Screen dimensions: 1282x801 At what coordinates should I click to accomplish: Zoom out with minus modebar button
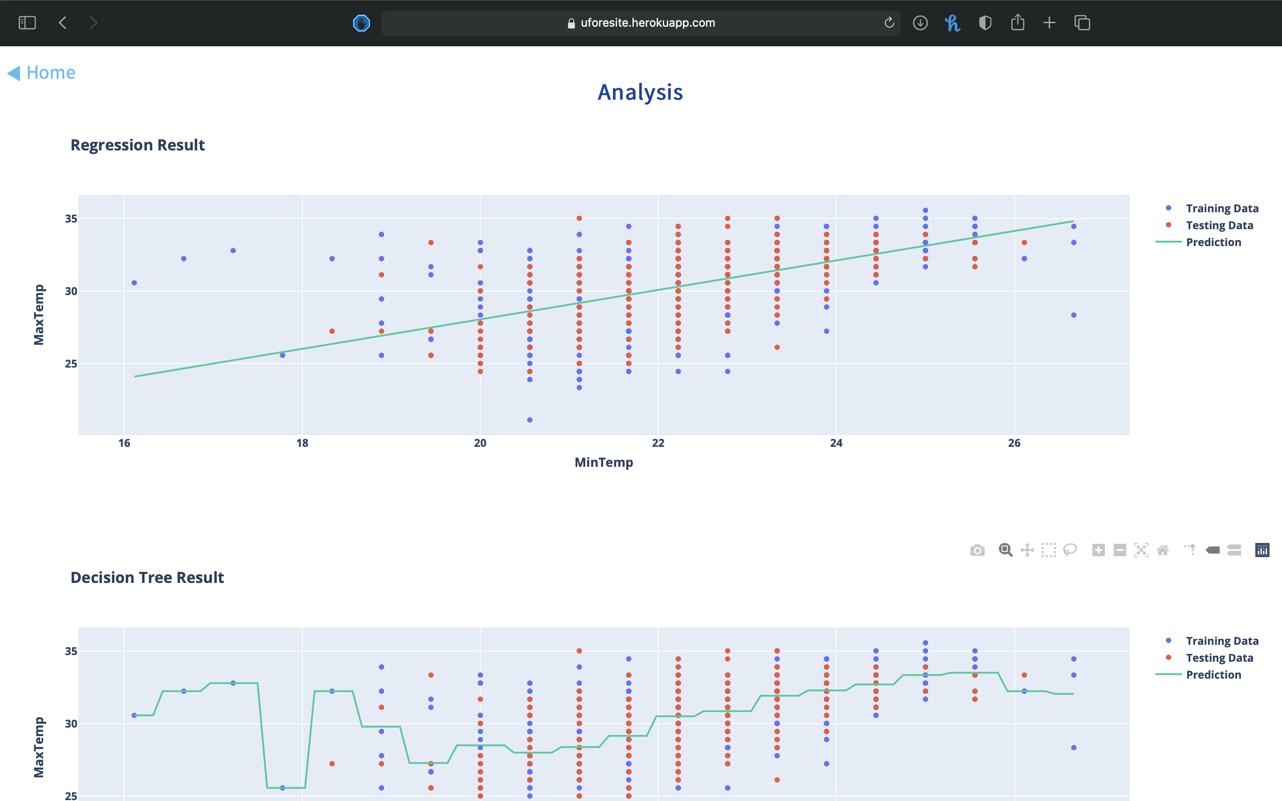pyautogui.click(x=1120, y=550)
